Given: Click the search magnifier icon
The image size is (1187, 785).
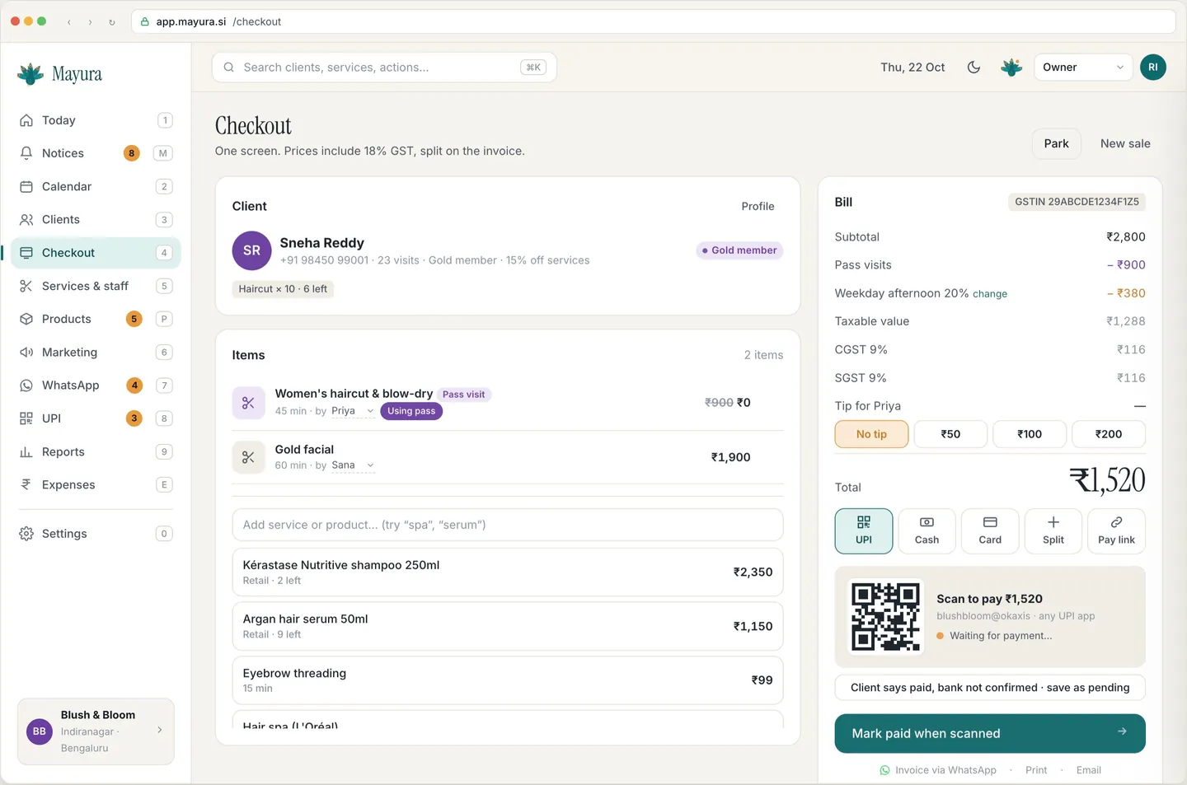Looking at the screenshot, I should tap(229, 68).
